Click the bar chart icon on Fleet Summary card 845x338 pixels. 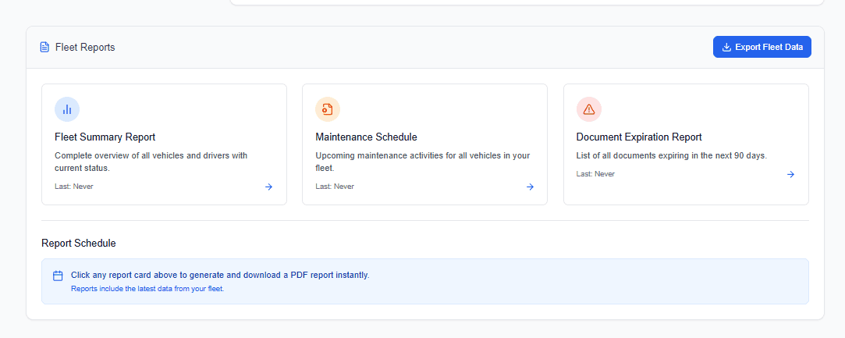click(x=67, y=109)
